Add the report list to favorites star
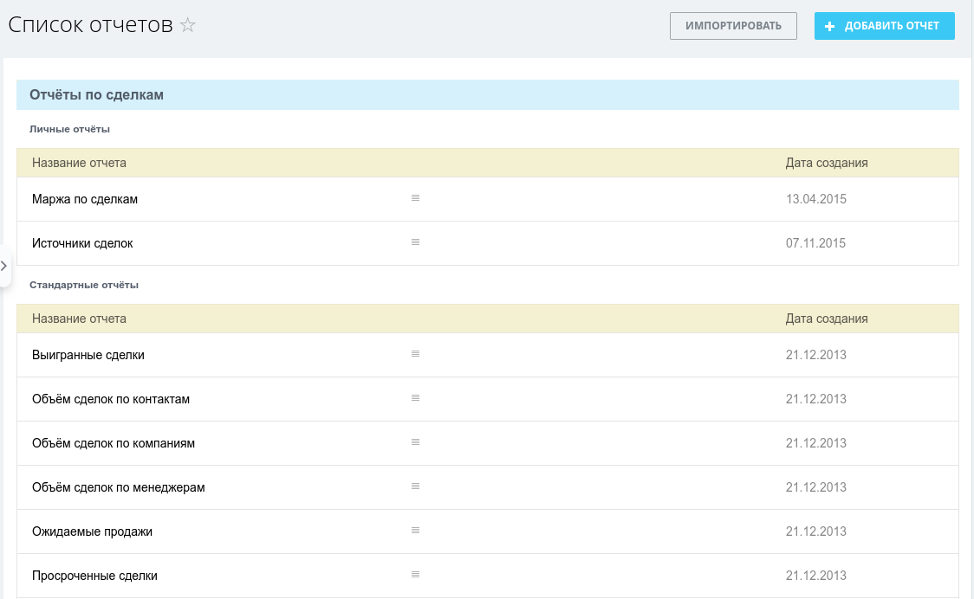The width and height of the screenshot is (974, 599). [187, 25]
